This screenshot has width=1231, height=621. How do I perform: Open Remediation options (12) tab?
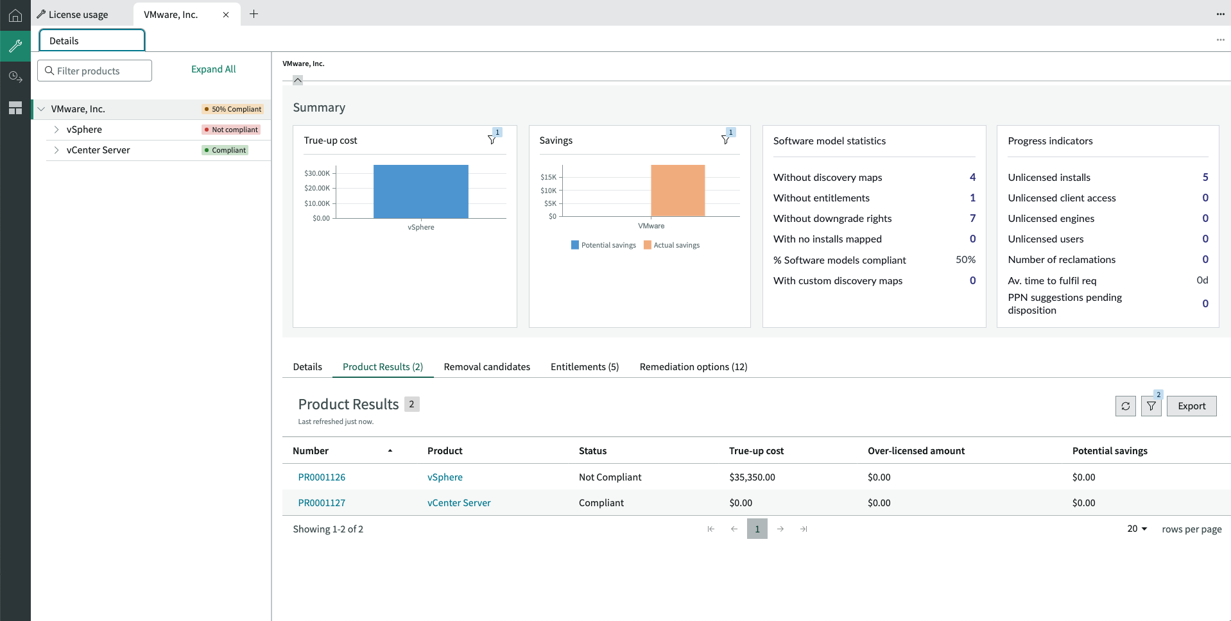coord(693,366)
